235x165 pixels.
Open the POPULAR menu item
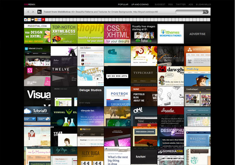(x=123, y=5)
